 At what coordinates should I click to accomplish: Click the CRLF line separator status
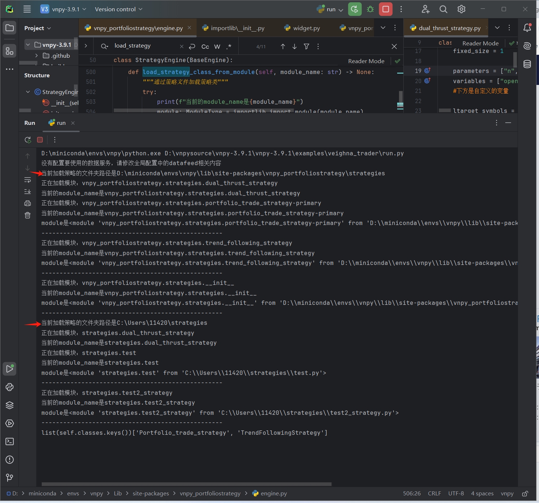pos(434,493)
